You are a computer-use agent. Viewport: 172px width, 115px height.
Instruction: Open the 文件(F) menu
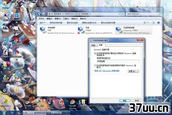click(x=41, y=19)
